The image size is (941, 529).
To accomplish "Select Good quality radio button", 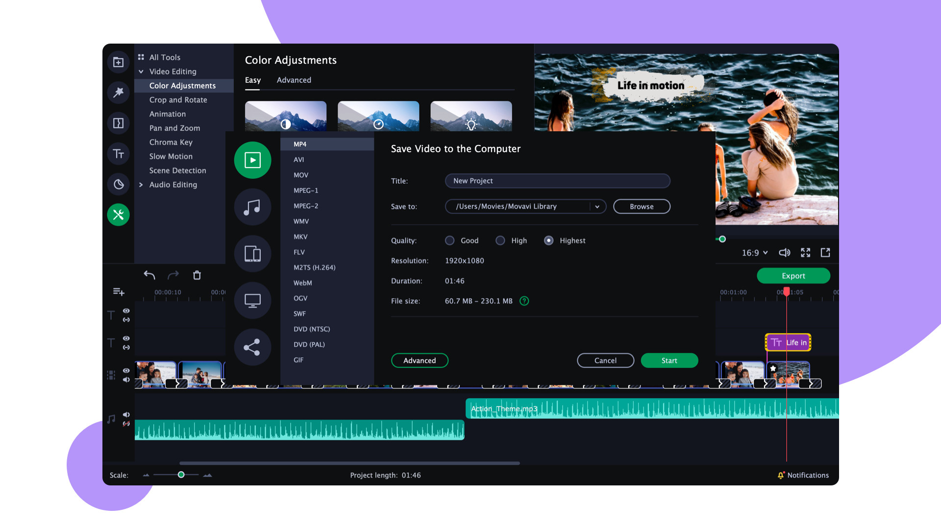I will (x=449, y=240).
